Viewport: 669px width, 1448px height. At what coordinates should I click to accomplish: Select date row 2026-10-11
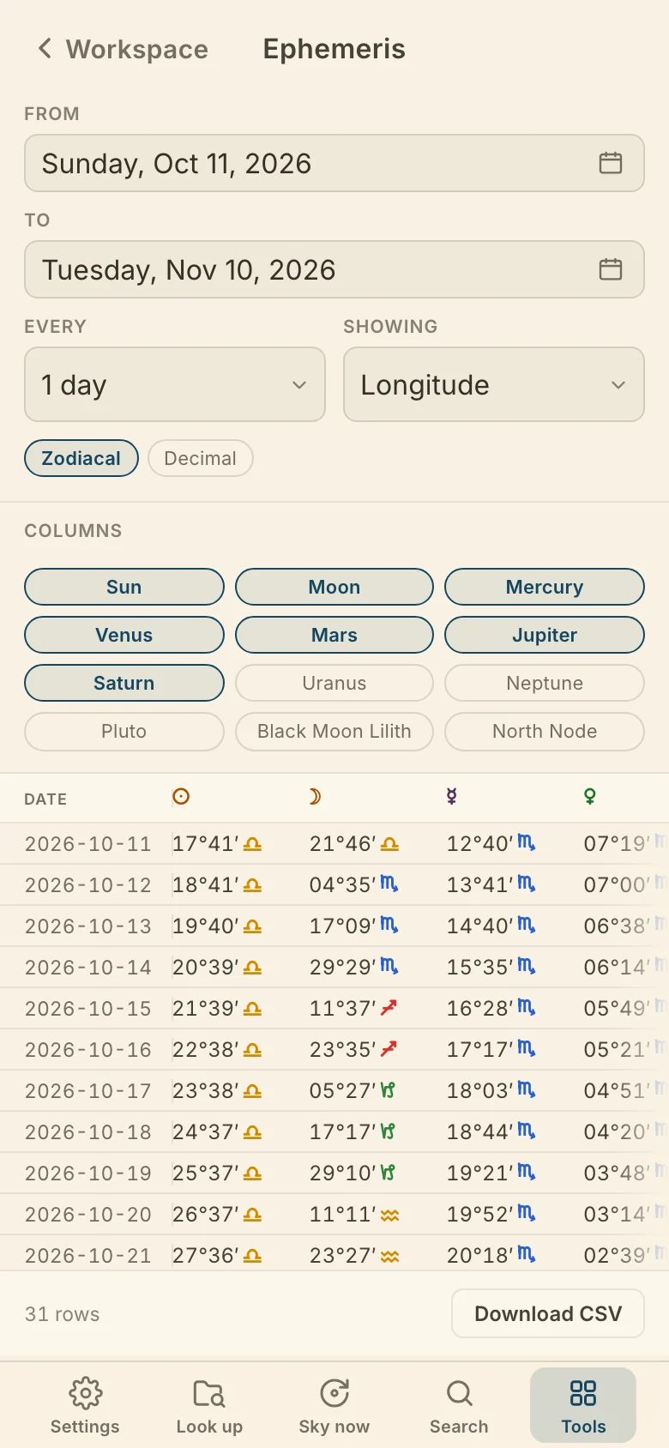click(87, 844)
